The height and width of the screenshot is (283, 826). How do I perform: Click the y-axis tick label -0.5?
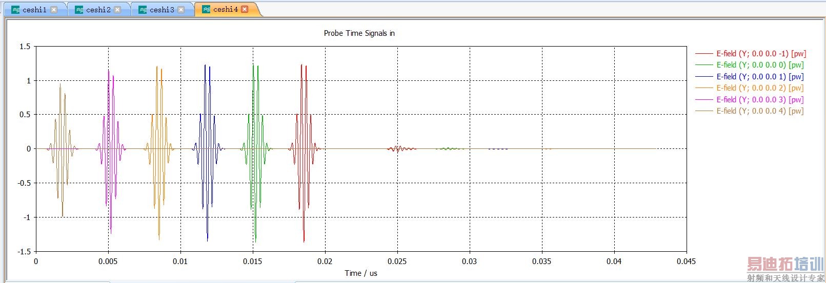click(x=24, y=183)
